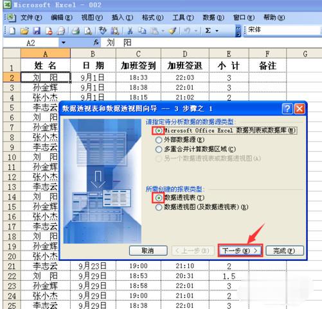322x309 pixels.
Task: Open the dialog help question-mark button
Action: (x=287, y=109)
